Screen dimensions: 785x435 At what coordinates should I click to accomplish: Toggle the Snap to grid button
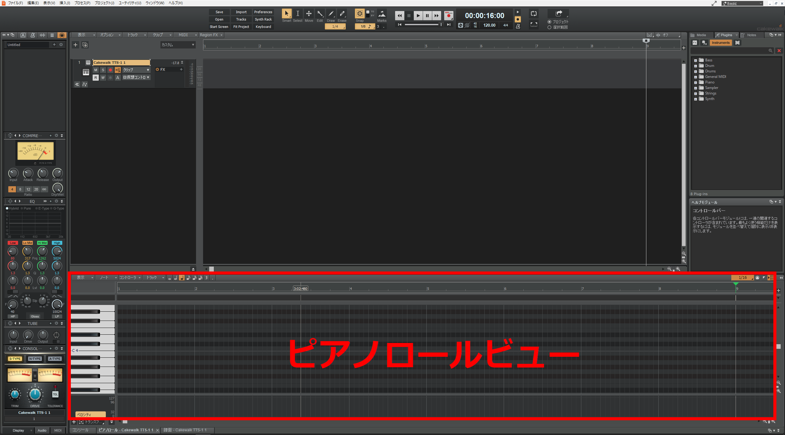pyautogui.click(x=360, y=13)
